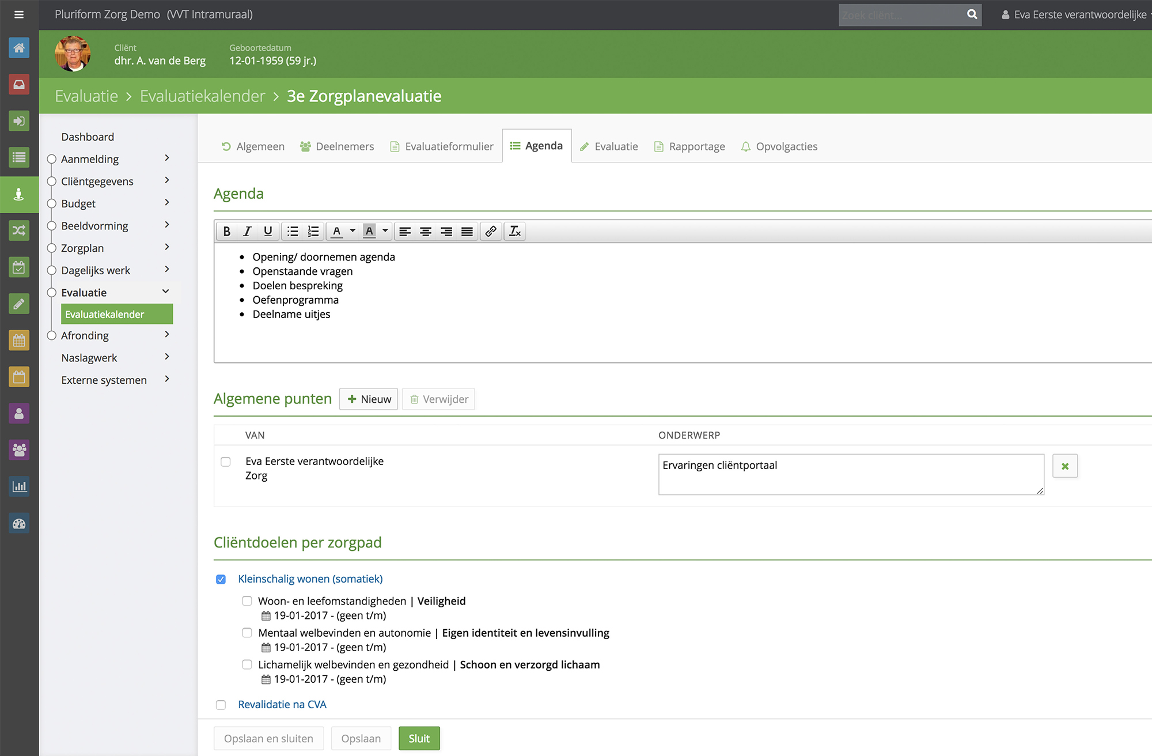Open the Opvolgacties tab

pos(779,146)
